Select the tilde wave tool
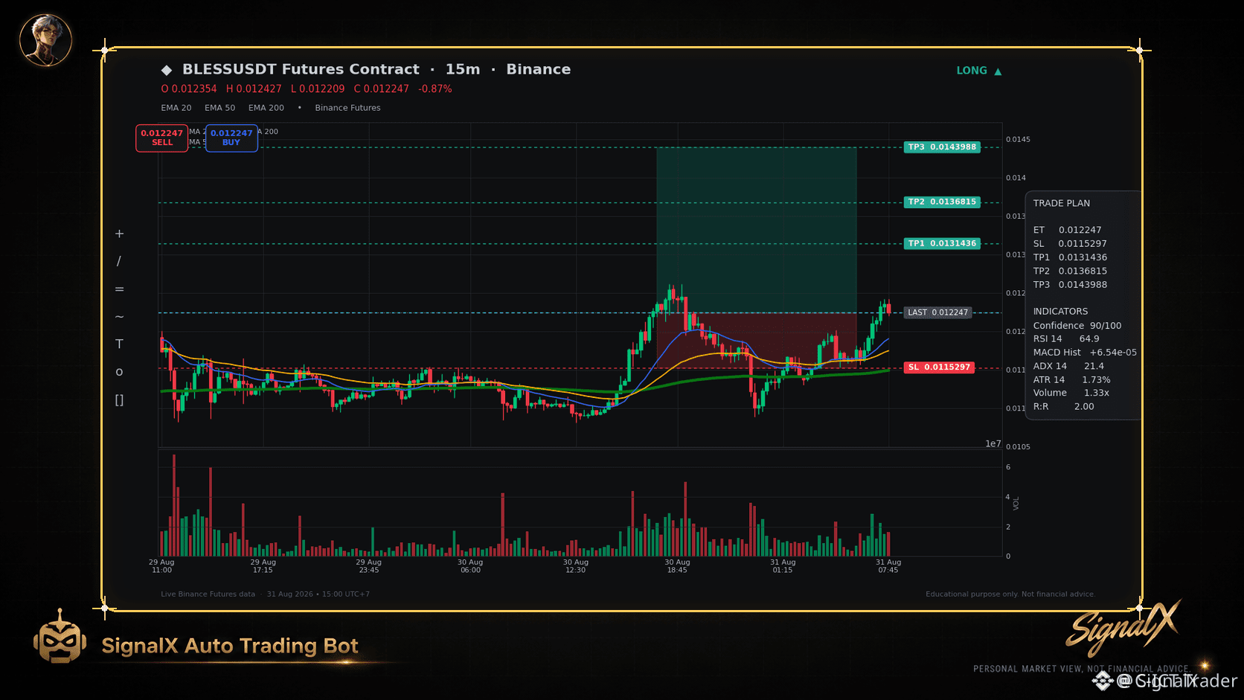1244x700 pixels. click(x=119, y=317)
